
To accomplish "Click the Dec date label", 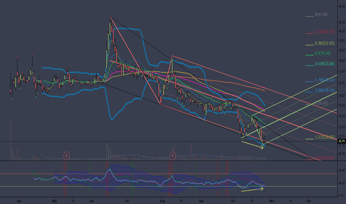I will tap(309, 201).
